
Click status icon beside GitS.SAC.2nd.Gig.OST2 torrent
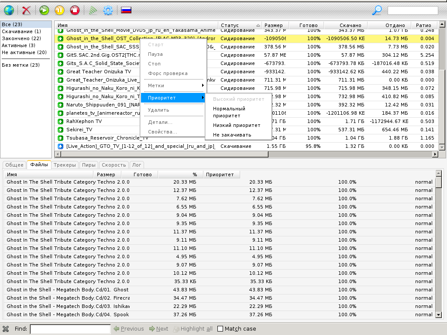click(60, 55)
